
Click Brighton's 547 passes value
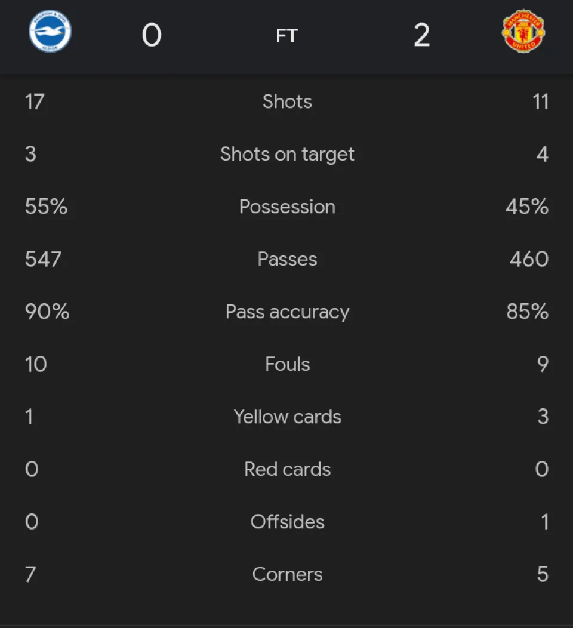[x=43, y=259]
